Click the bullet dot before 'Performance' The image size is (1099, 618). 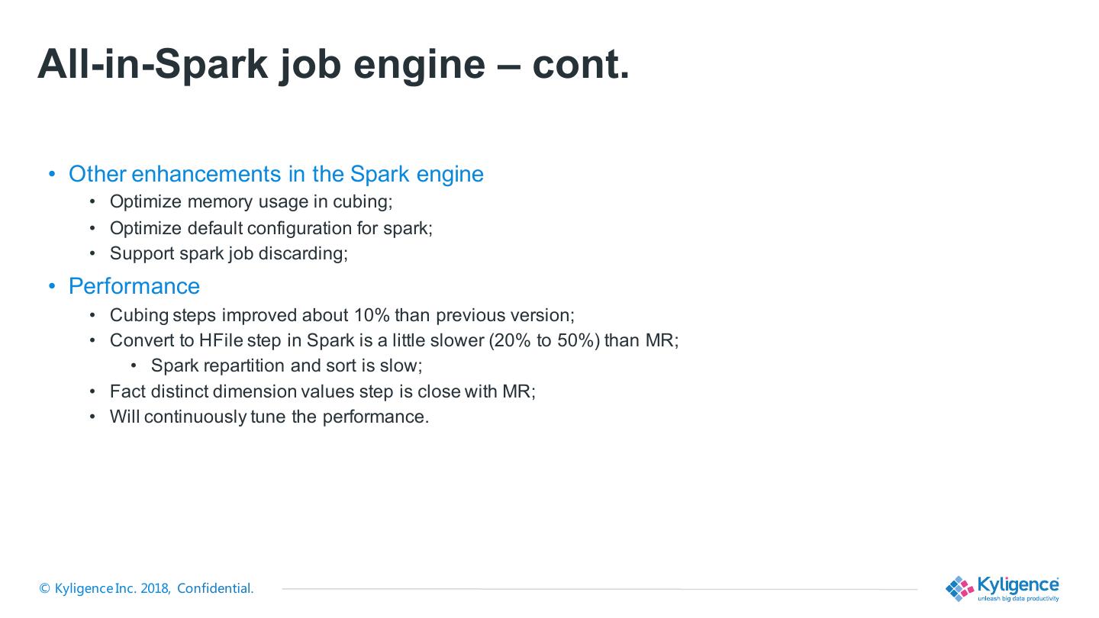click(x=53, y=286)
